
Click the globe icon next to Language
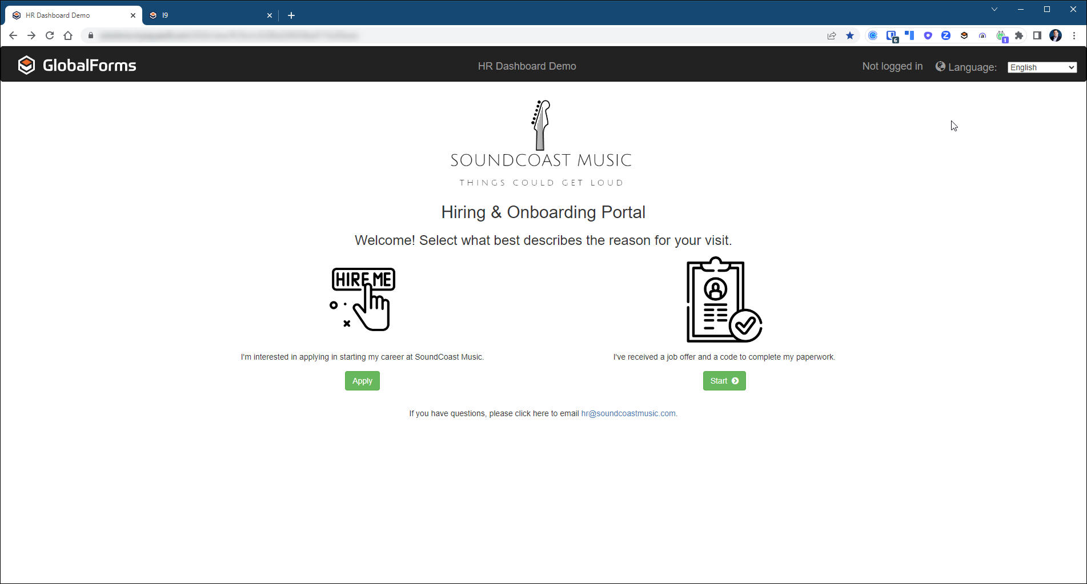coord(940,66)
